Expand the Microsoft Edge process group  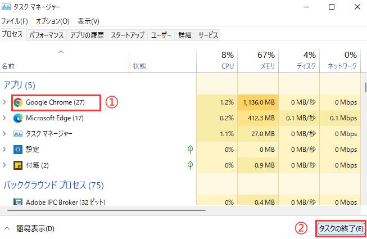[4, 118]
